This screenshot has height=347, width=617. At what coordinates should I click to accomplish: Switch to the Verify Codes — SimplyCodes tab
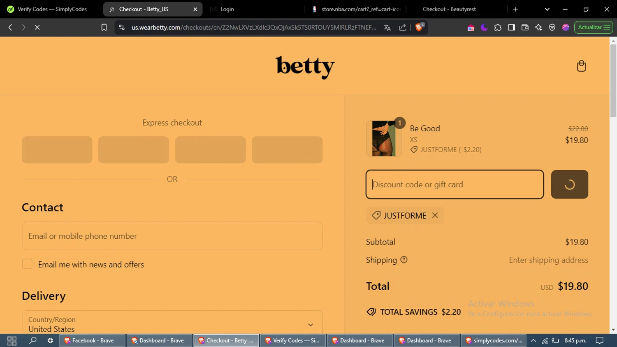point(51,9)
